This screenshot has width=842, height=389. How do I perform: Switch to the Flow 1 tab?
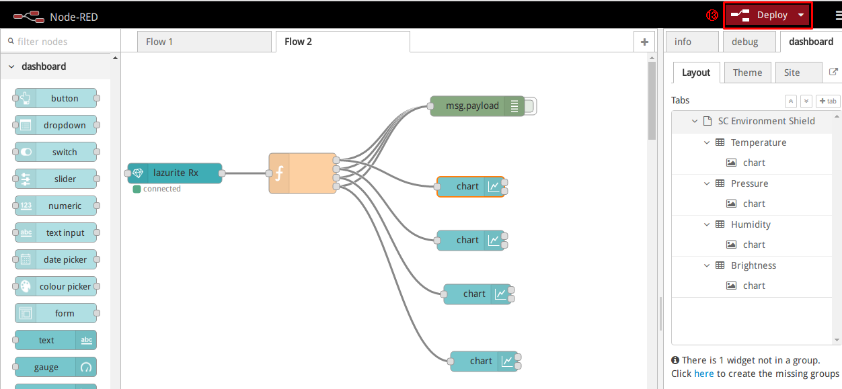[x=205, y=42]
